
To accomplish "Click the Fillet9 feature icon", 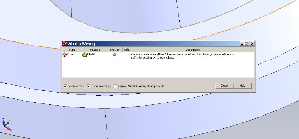I will (x=84, y=55).
